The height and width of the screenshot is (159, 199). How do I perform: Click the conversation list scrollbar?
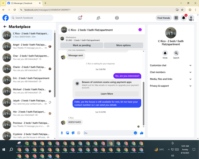pyautogui.click(x=55, y=64)
